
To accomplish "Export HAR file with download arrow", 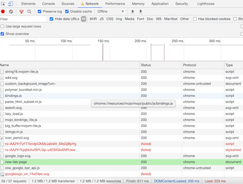I will [141, 11].
